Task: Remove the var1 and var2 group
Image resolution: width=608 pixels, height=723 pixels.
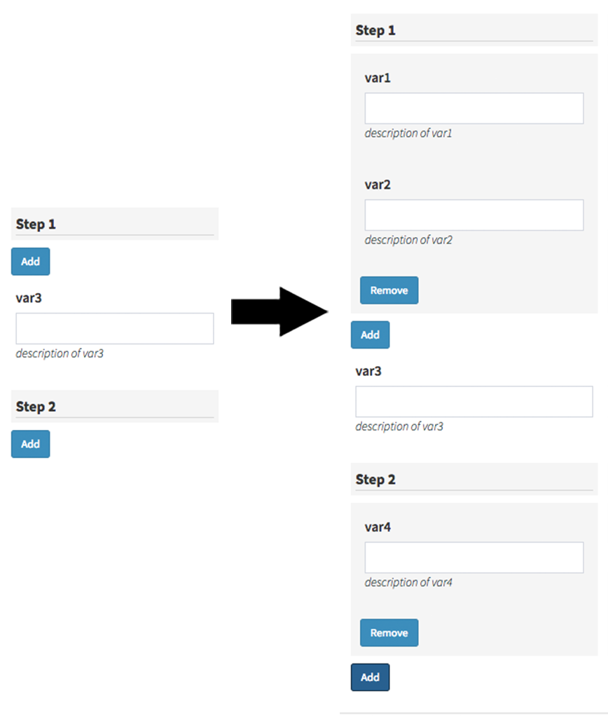Action: (x=389, y=290)
